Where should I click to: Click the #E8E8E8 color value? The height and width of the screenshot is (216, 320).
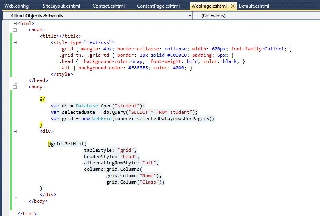(138, 68)
